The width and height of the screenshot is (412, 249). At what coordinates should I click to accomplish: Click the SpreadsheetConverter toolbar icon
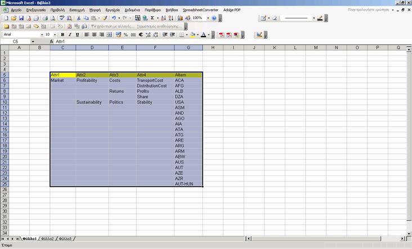pyautogui.click(x=259, y=35)
